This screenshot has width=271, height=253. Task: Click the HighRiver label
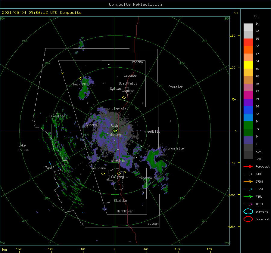tap(125, 211)
